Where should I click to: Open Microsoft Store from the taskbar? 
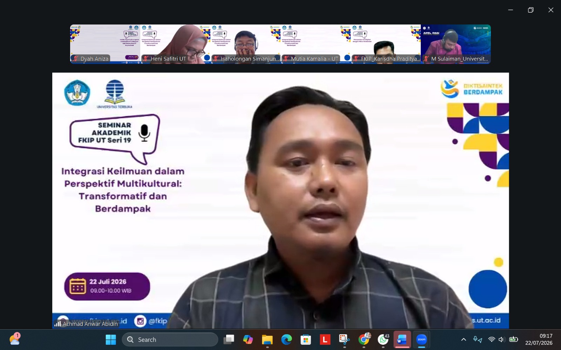306,339
